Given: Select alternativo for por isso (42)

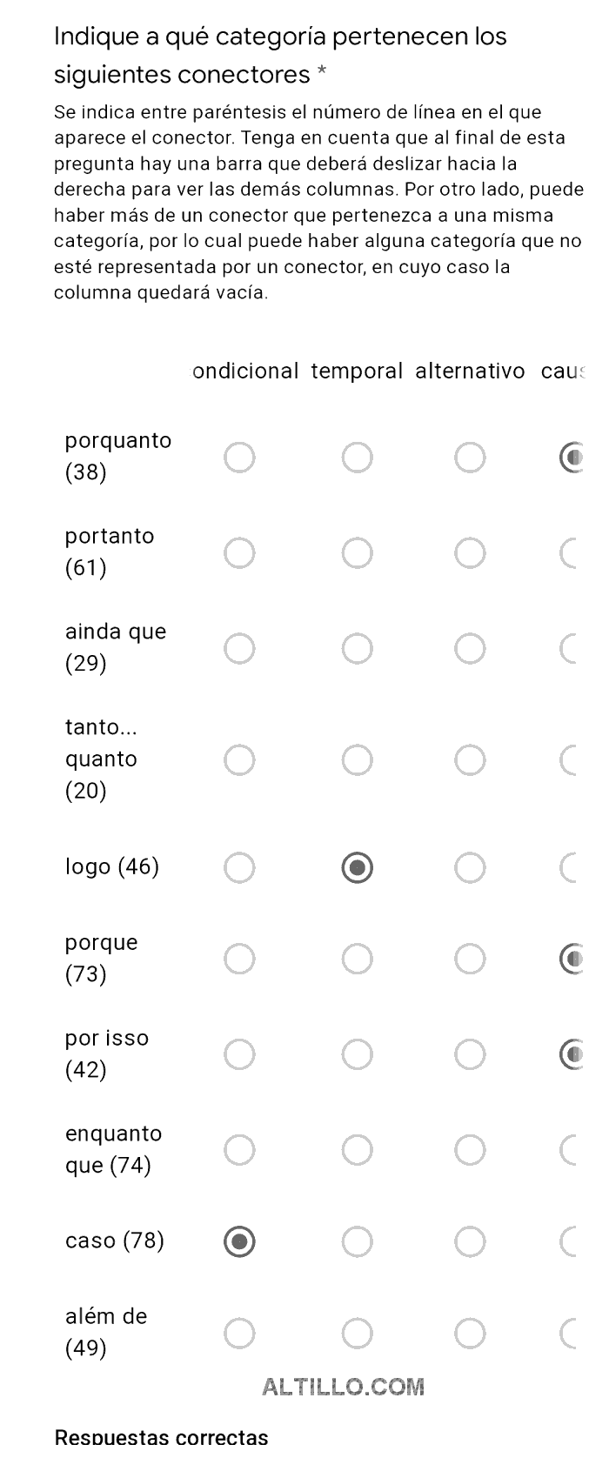Looking at the screenshot, I should pos(470,1054).
